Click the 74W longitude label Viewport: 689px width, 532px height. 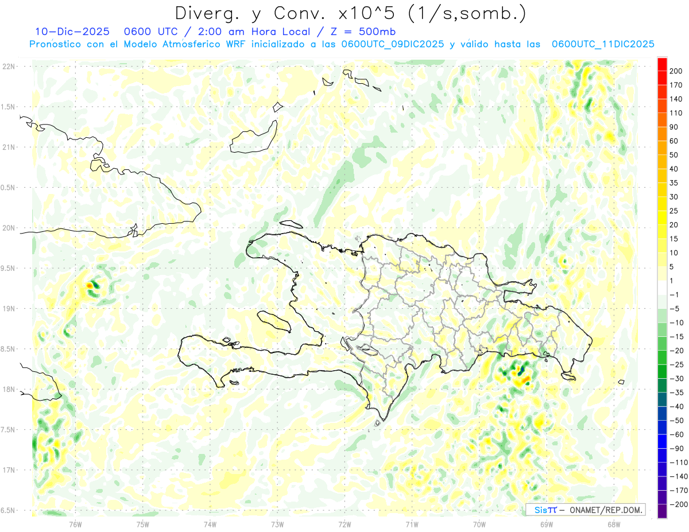click(210, 524)
